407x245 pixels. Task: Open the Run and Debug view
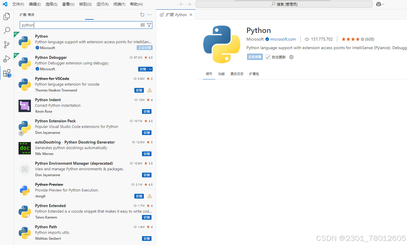(x=6, y=59)
